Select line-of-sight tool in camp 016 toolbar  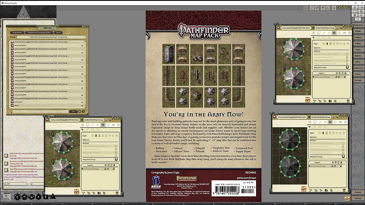point(334,33)
